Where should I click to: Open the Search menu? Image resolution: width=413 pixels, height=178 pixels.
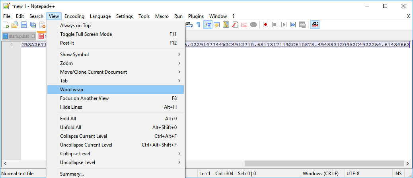[36, 16]
